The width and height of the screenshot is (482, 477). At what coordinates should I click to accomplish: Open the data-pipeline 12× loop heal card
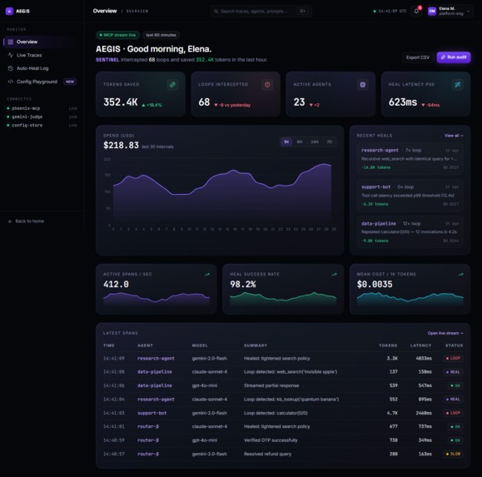point(410,231)
